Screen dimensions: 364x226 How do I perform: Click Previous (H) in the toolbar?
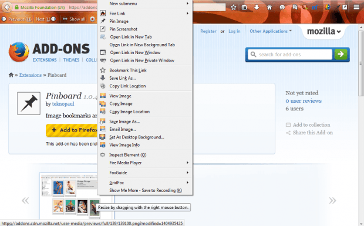[x=16, y=19]
